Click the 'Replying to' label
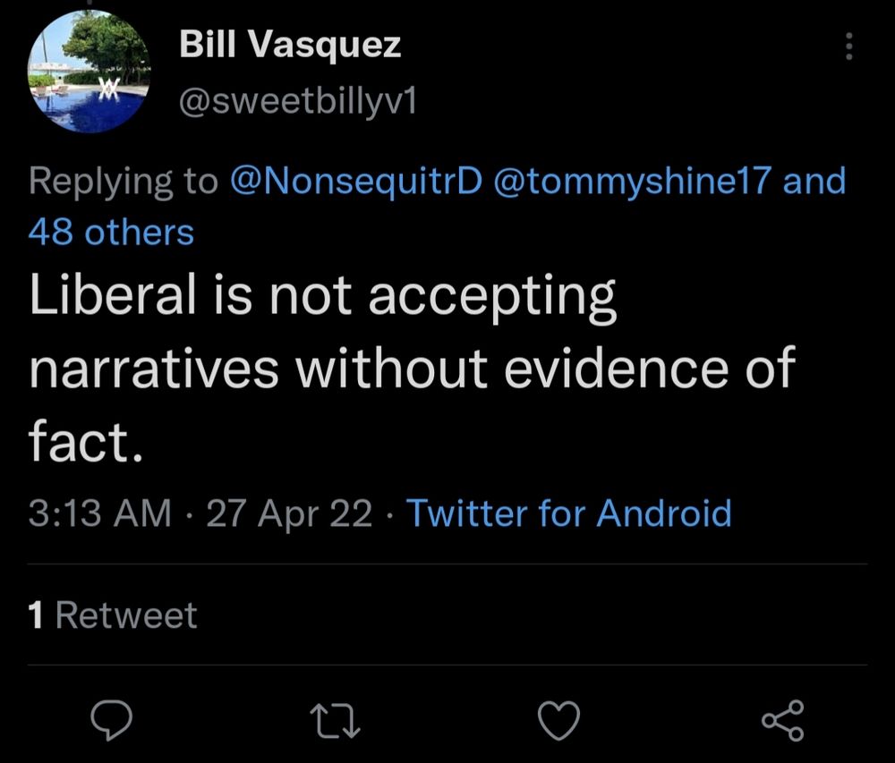895x763 pixels. coord(123,181)
